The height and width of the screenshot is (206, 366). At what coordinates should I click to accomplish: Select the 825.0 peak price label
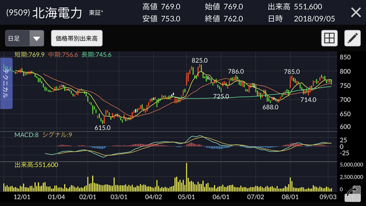tap(200, 61)
